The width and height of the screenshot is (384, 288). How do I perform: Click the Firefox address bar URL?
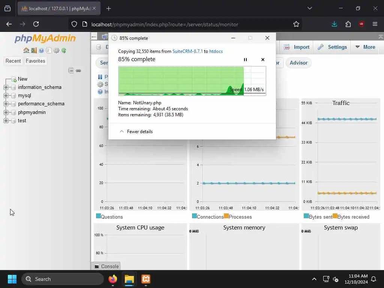click(x=165, y=24)
